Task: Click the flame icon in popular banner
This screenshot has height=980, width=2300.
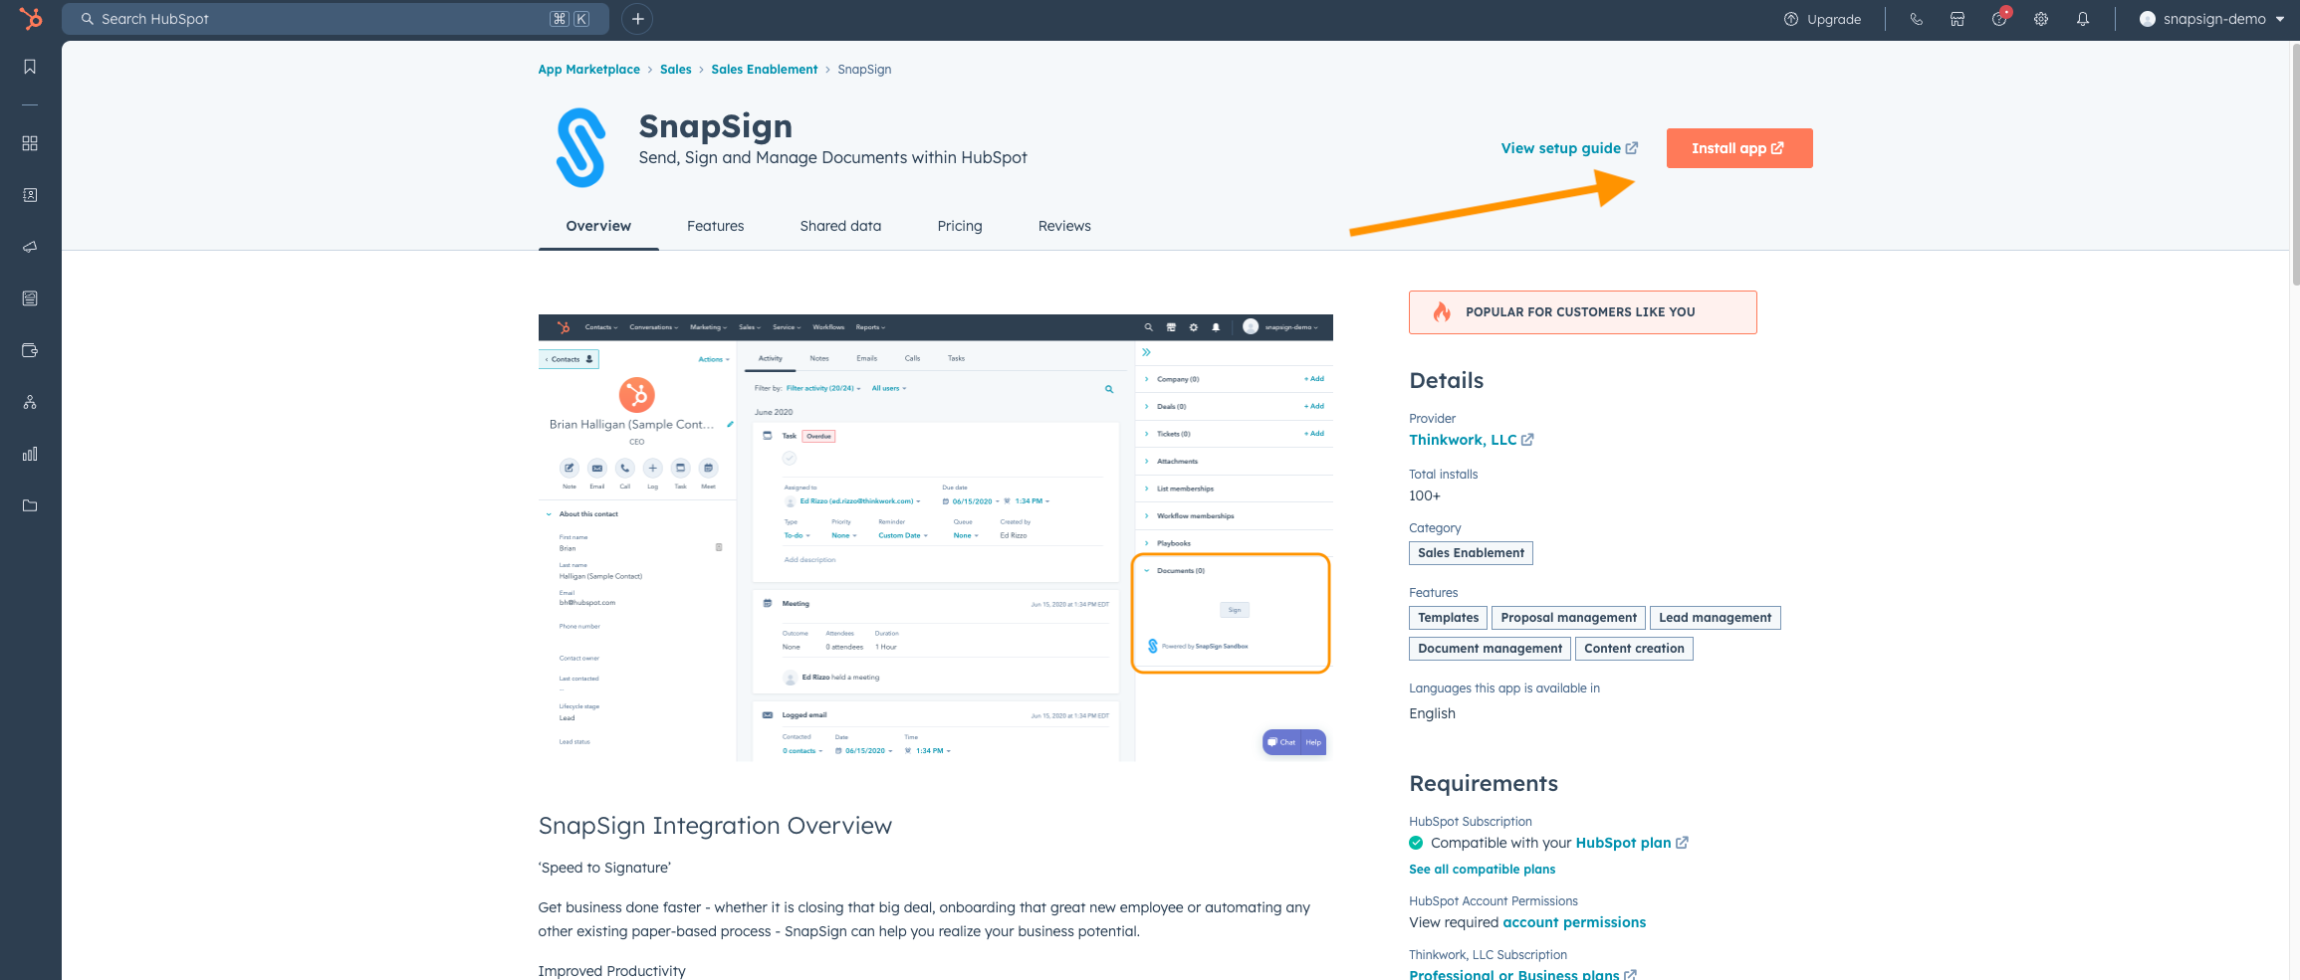Action: [1442, 312]
